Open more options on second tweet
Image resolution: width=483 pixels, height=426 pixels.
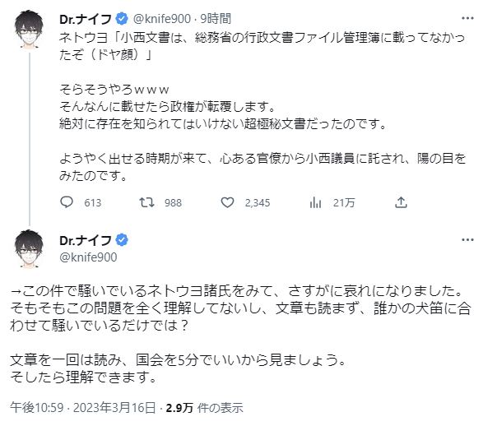coord(467,240)
